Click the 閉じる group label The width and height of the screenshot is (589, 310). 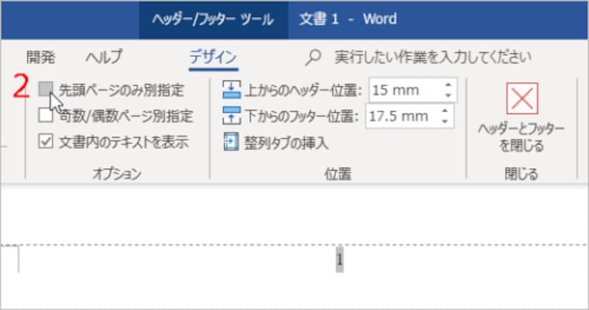click(x=521, y=174)
